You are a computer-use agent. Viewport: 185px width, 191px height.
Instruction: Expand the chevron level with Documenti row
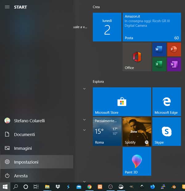(84, 130)
